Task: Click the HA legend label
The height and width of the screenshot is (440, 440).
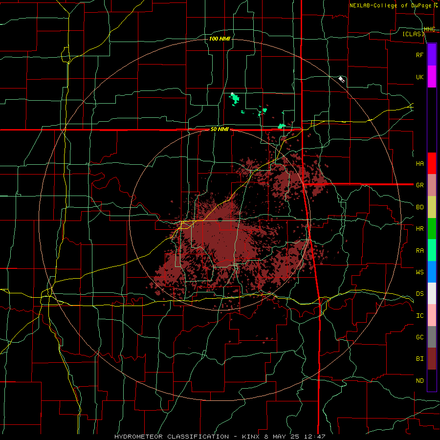Action: tap(420, 163)
